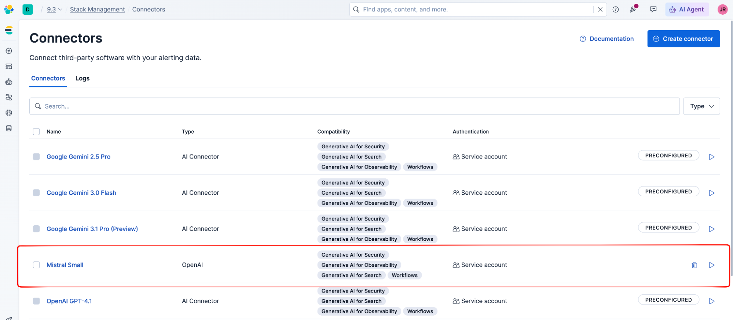Run the Mistral Small connector
Screen dimensions: 733x320
pyautogui.click(x=712, y=265)
